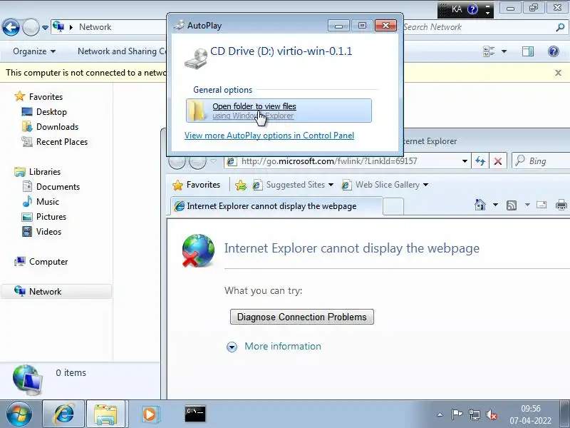
Task: Add to Favorites bar star icon
Action: [241, 185]
